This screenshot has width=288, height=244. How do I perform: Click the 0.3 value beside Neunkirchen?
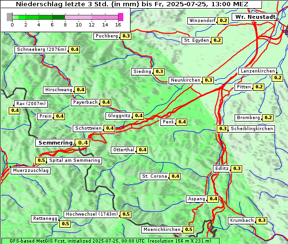coord(208,80)
